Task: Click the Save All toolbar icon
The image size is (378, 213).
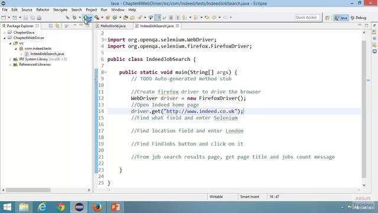Action: point(32,18)
